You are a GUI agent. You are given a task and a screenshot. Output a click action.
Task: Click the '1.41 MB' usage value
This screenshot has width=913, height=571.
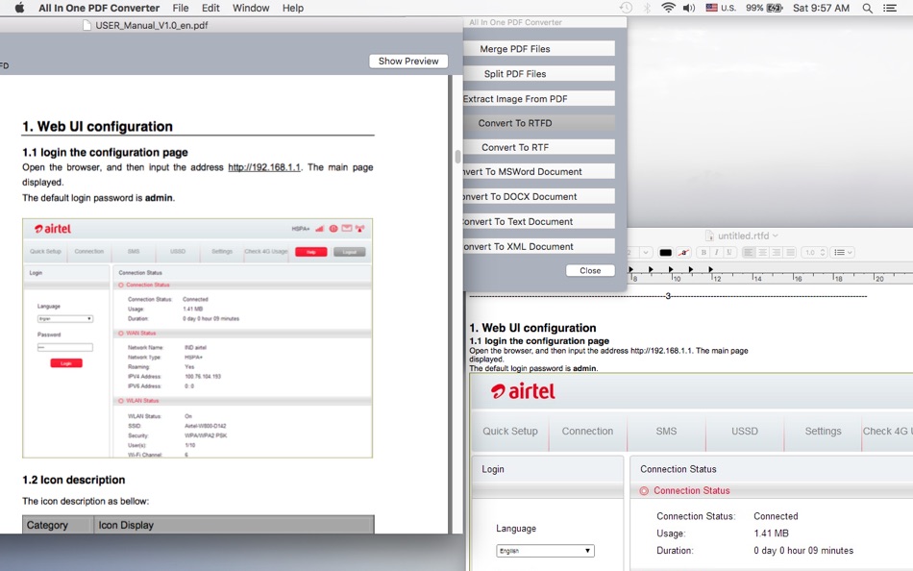(x=771, y=534)
